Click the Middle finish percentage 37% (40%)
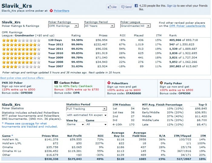The image size is (212, 163). point(175,116)
